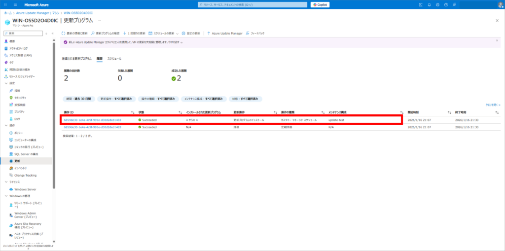Collapse the Windows の管理 section
This screenshot has height=251, width=505.
[x=5, y=196]
